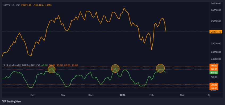
Task: Click the -336.10 (-1.30%) change text
Action: click(x=42, y=5)
